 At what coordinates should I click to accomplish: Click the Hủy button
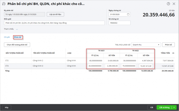(x=6, y=107)
